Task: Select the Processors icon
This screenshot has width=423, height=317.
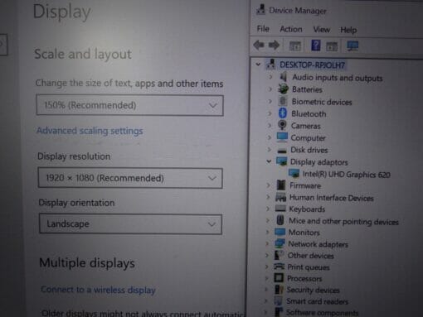Action: [x=279, y=278]
